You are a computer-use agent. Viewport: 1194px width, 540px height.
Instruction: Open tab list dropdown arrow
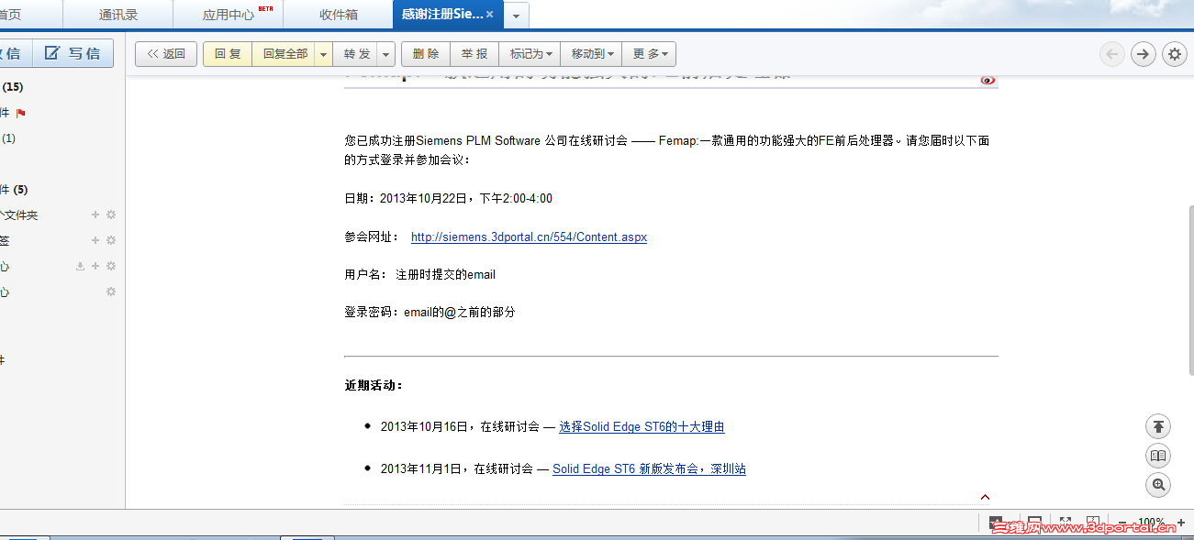(517, 16)
